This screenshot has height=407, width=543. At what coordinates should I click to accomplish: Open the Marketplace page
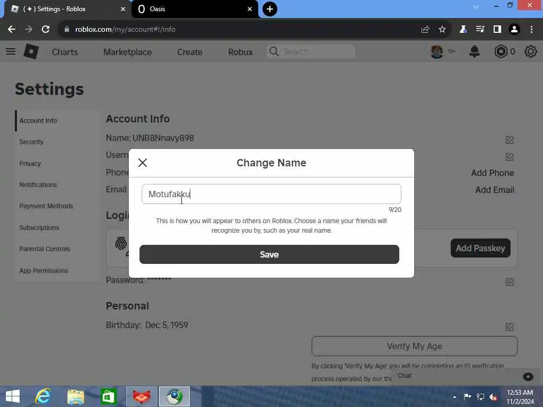[127, 52]
